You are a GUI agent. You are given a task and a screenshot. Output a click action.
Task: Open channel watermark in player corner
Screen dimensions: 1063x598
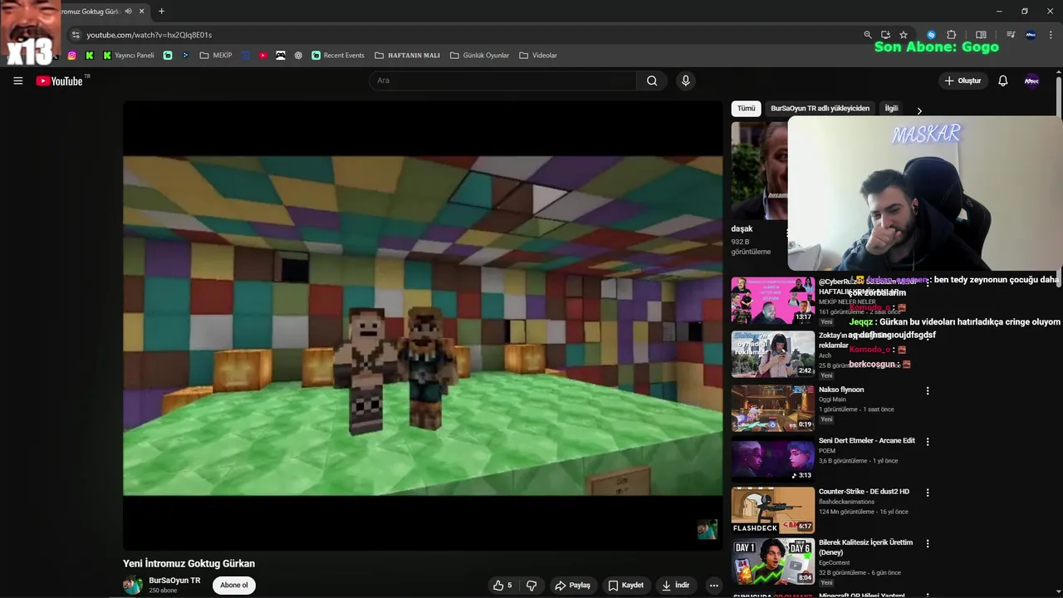[707, 529]
